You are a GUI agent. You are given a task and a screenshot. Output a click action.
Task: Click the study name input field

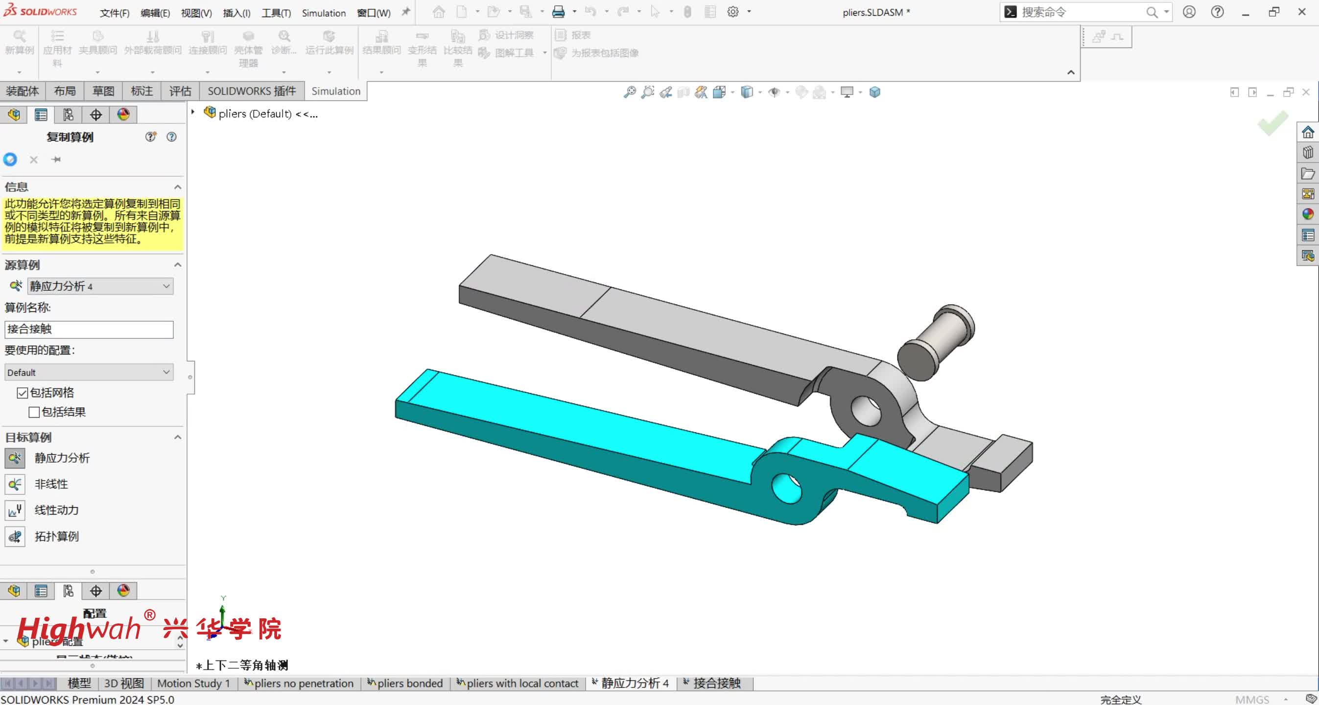[89, 329]
